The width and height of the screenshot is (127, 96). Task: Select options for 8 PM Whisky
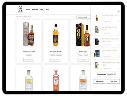point(83,60)
